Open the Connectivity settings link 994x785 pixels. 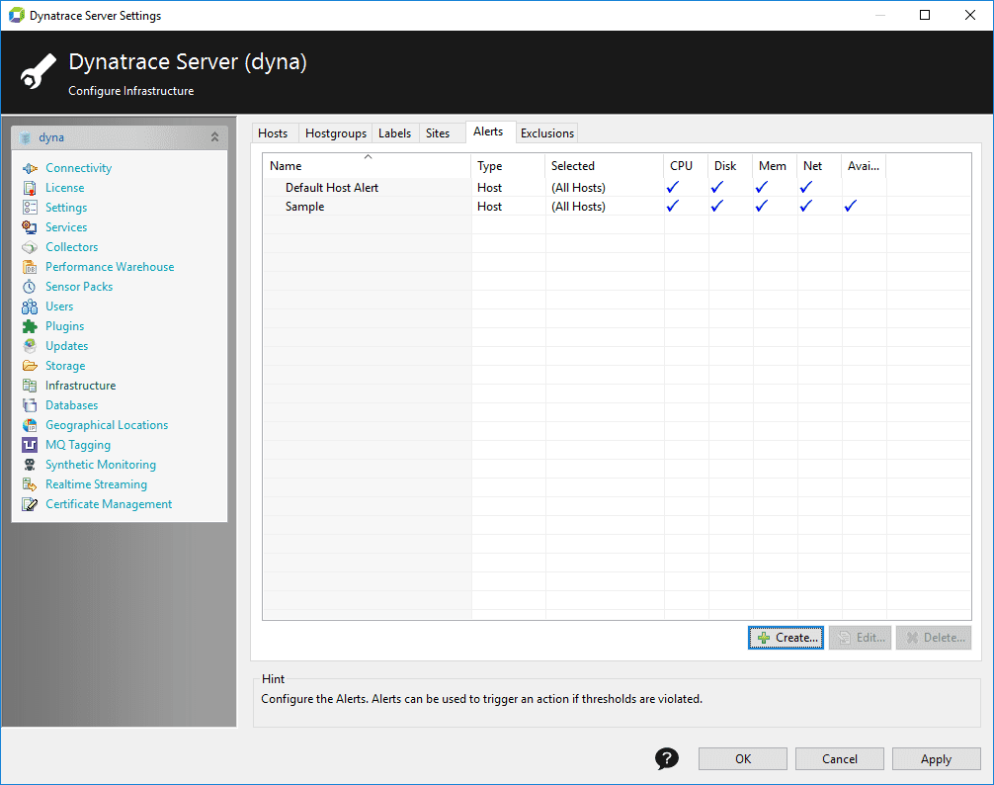tap(79, 168)
